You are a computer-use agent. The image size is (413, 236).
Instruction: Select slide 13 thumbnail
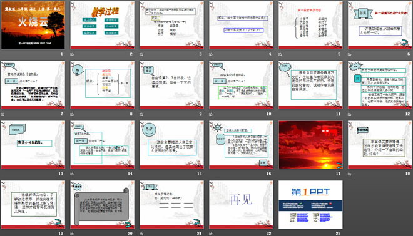coord(33,145)
